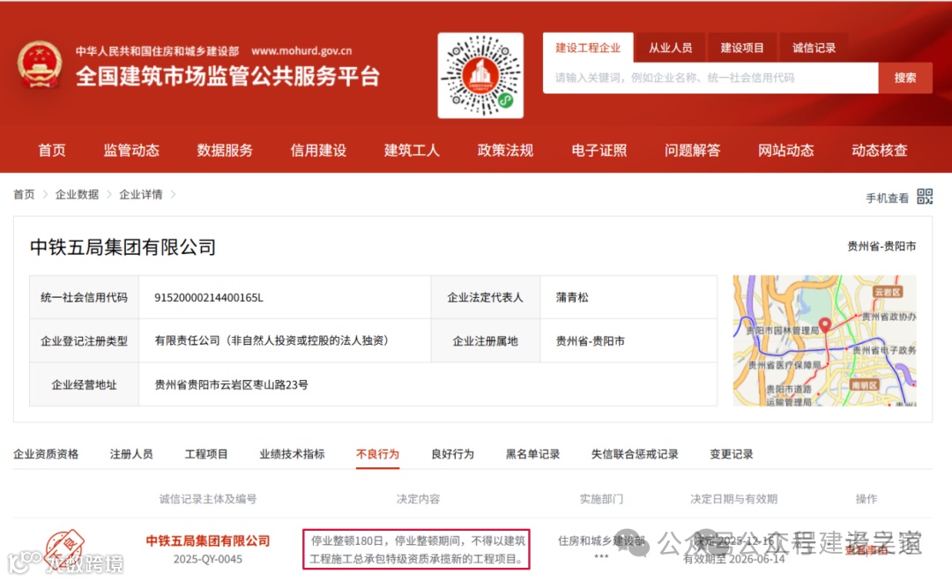Click the 手机查看 link

[887, 197]
